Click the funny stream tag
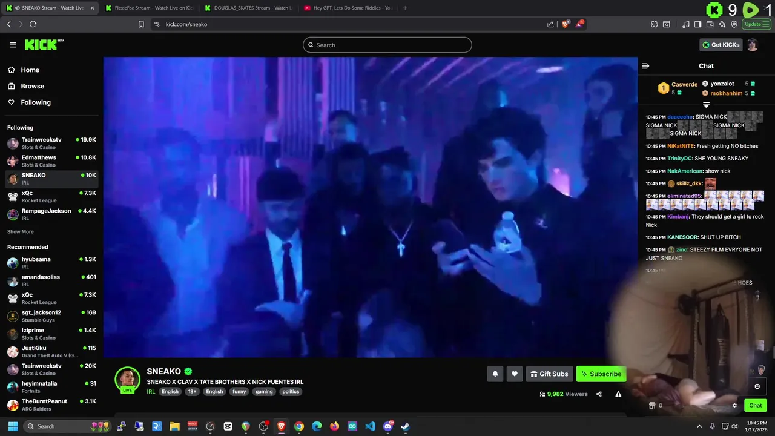 tap(239, 392)
